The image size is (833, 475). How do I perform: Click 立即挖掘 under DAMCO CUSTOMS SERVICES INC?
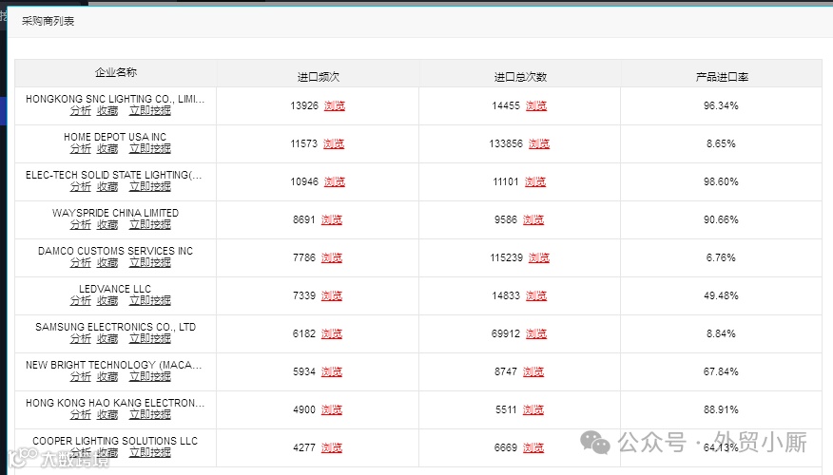pyautogui.click(x=150, y=263)
